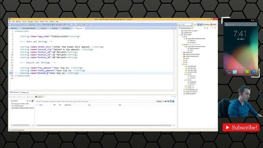Click the LogCat message search field
The width and height of the screenshot is (263, 148).
(95, 102)
